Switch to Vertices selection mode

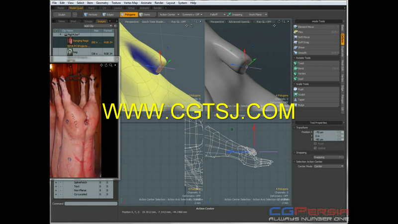(x=91, y=14)
